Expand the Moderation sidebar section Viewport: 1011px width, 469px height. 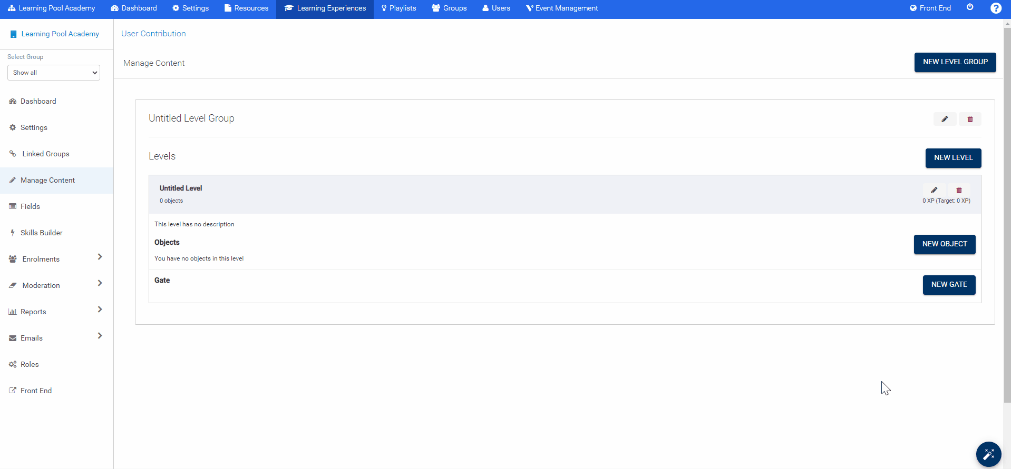(100, 283)
